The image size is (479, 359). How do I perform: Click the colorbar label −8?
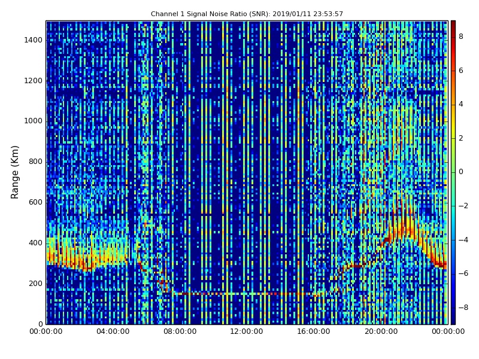[x=463, y=308]
